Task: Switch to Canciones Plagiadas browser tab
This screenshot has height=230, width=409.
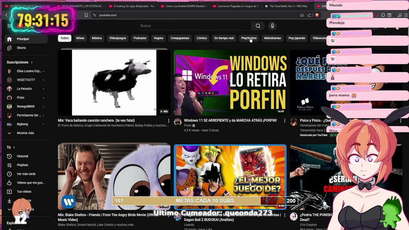Action: (235, 6)
